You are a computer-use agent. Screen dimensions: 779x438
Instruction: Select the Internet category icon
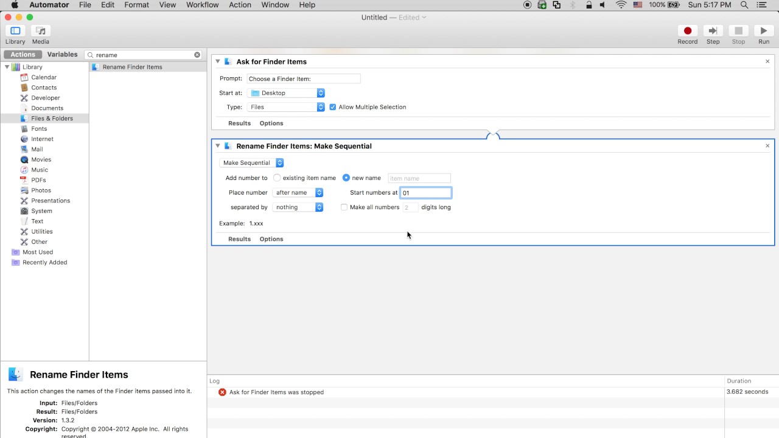tap(24, 139)
